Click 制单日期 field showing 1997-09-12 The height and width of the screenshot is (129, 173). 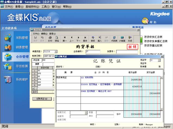coord(49,56)
